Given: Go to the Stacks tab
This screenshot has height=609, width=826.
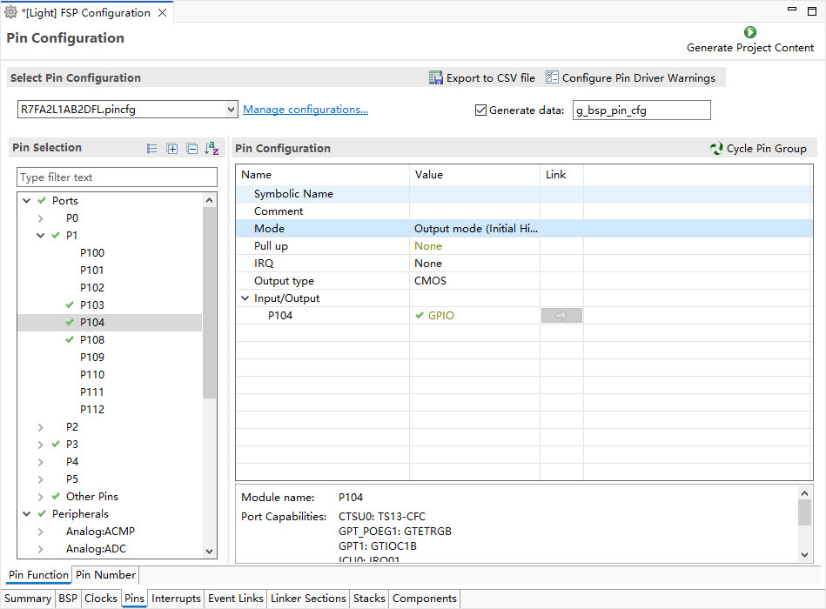Looking at the screenshot, I should coord(369,599).
